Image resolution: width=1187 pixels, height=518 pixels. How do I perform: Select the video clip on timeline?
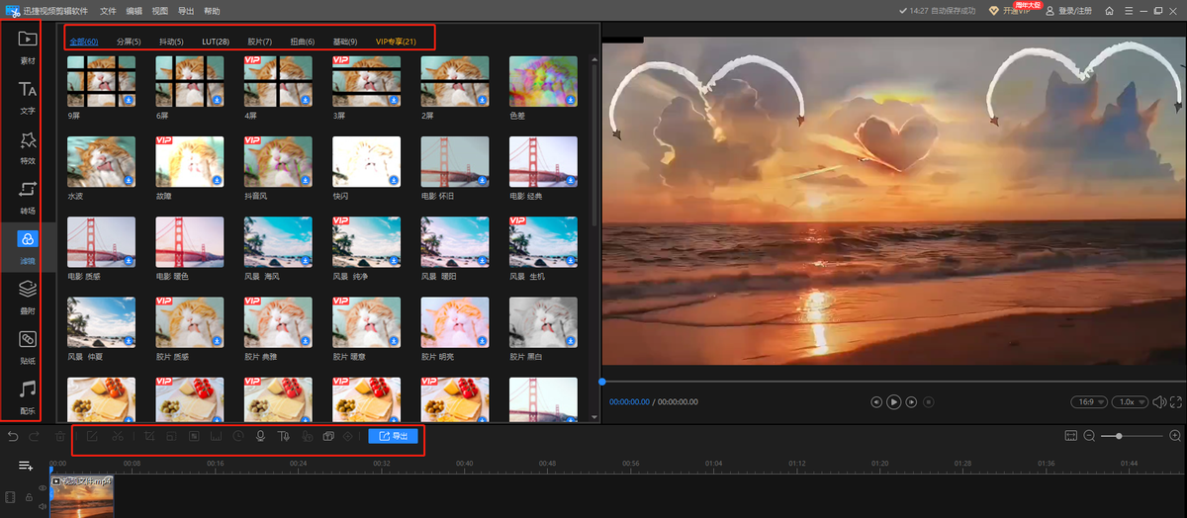click(x=82, y=496)
